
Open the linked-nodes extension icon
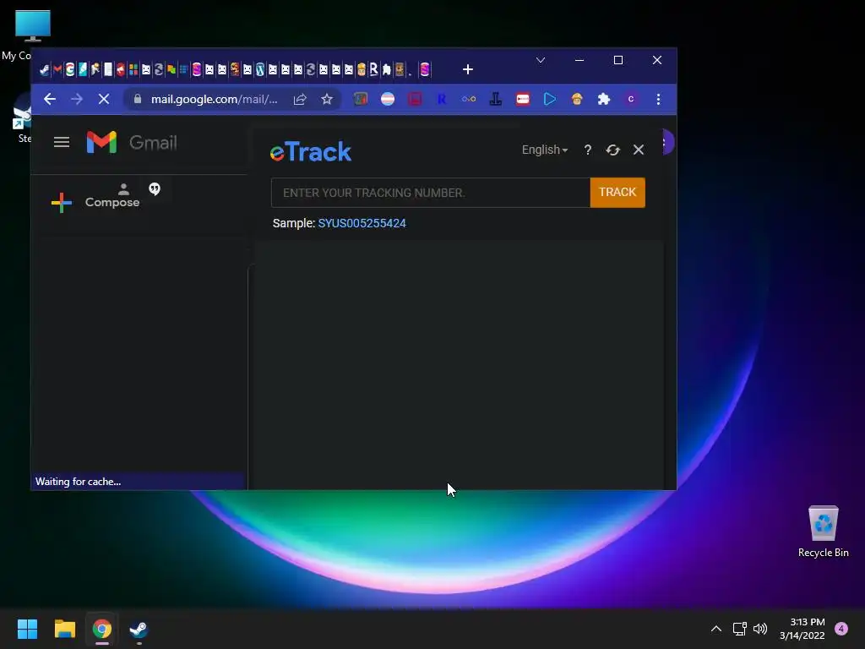pyautogui.click(x=469, y=100)
